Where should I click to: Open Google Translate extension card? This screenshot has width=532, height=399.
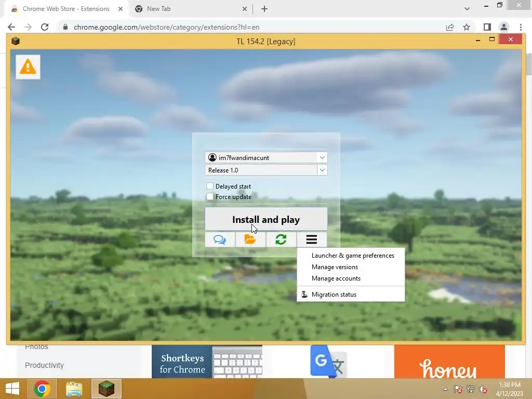point(328,362)
